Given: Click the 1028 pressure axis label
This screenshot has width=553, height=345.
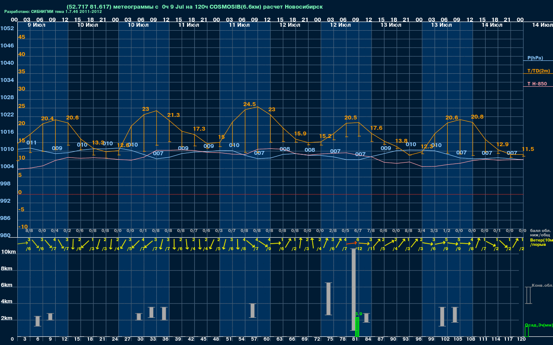Looking at the screenshot, I should 6,97.
